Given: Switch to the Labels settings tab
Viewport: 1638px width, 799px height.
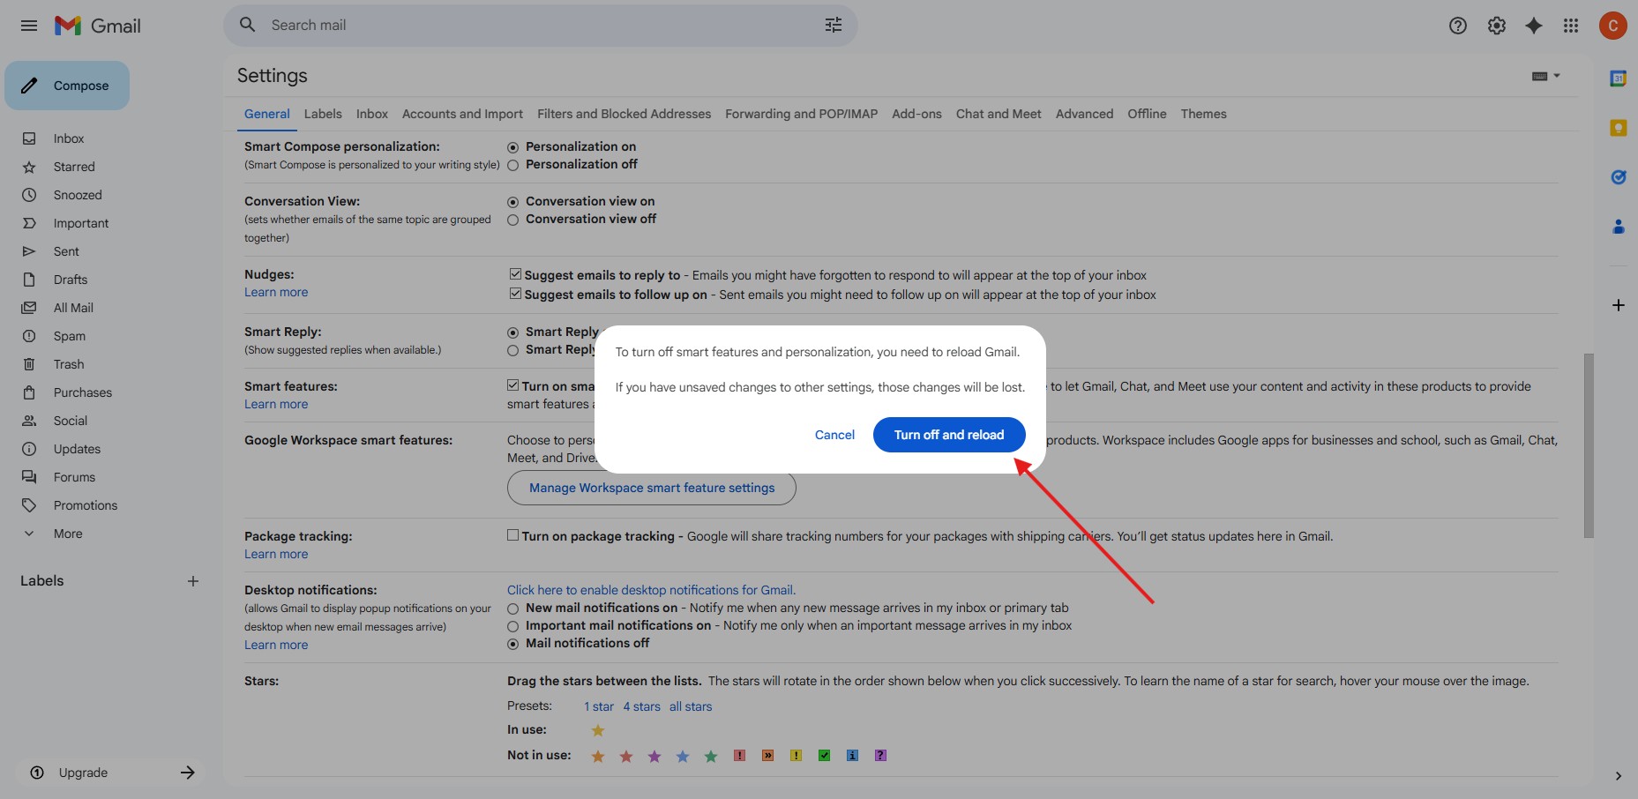Looking at the screenshot, I should (323, 114).
